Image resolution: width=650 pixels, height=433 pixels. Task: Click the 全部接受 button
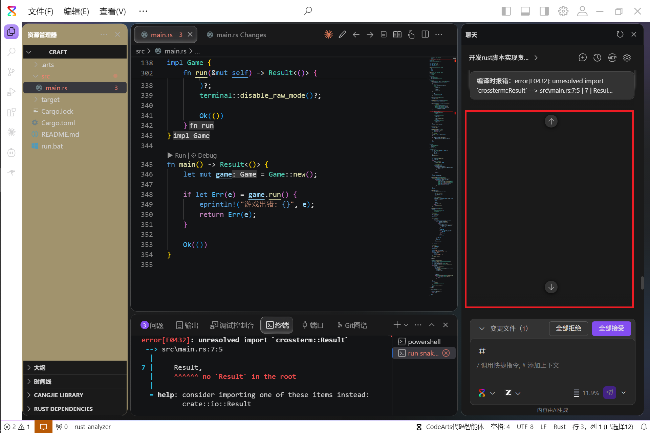click(x=611, y=328)
